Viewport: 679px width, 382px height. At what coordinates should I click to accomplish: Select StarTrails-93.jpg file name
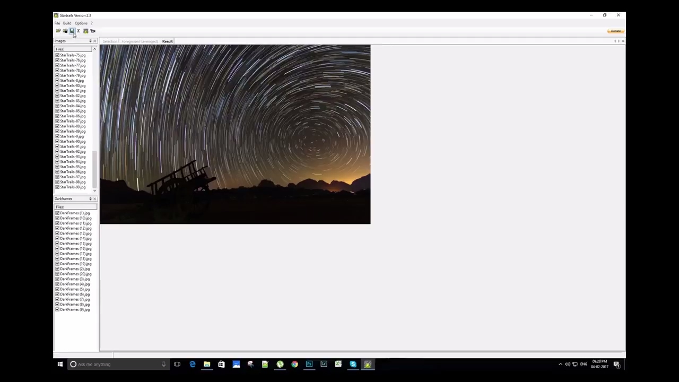coord(73,157)
